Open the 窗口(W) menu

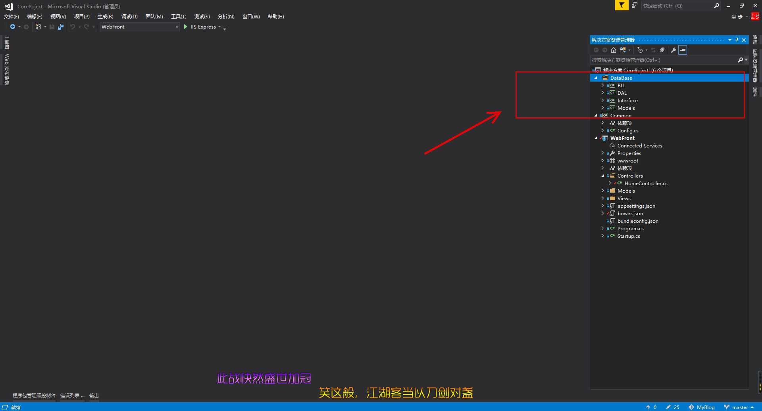[251, 17]
